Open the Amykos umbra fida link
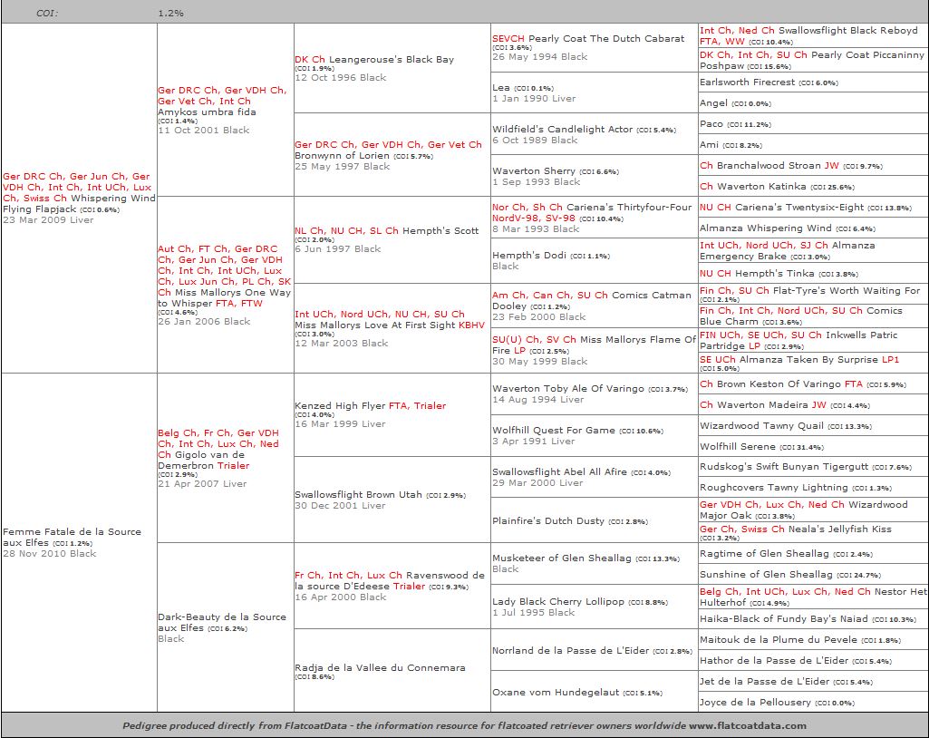The height and width of the screenshot is (738, 929). [x=207, y=112]
